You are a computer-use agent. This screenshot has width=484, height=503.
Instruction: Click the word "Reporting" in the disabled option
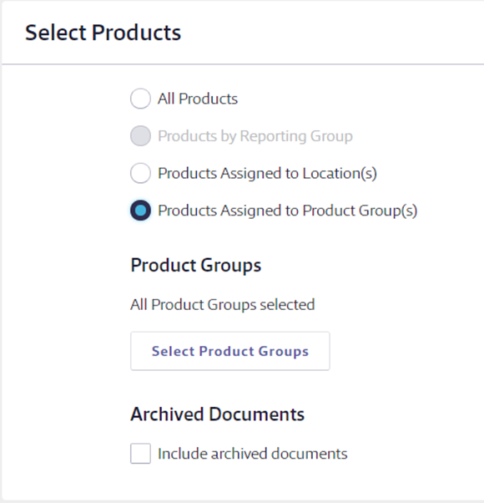coord(273,136)
